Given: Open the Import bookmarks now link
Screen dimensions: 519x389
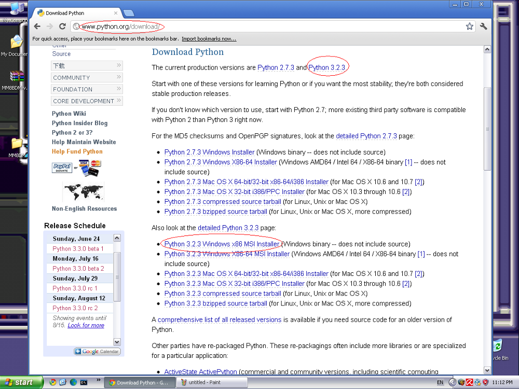Looking at the screenshot, I should (209, 39).
